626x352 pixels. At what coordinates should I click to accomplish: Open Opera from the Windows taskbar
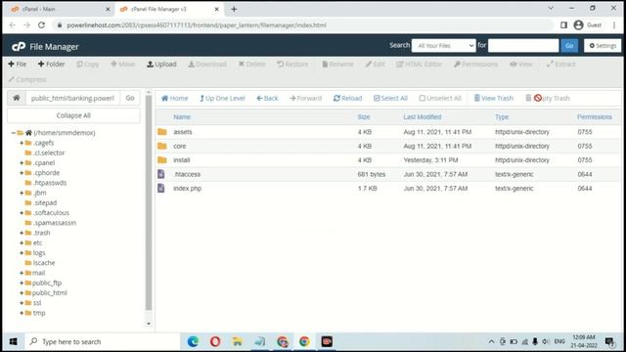[x=215, y=341]
